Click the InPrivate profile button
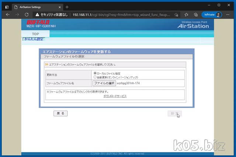236x157 pixels. pos(212,15)
